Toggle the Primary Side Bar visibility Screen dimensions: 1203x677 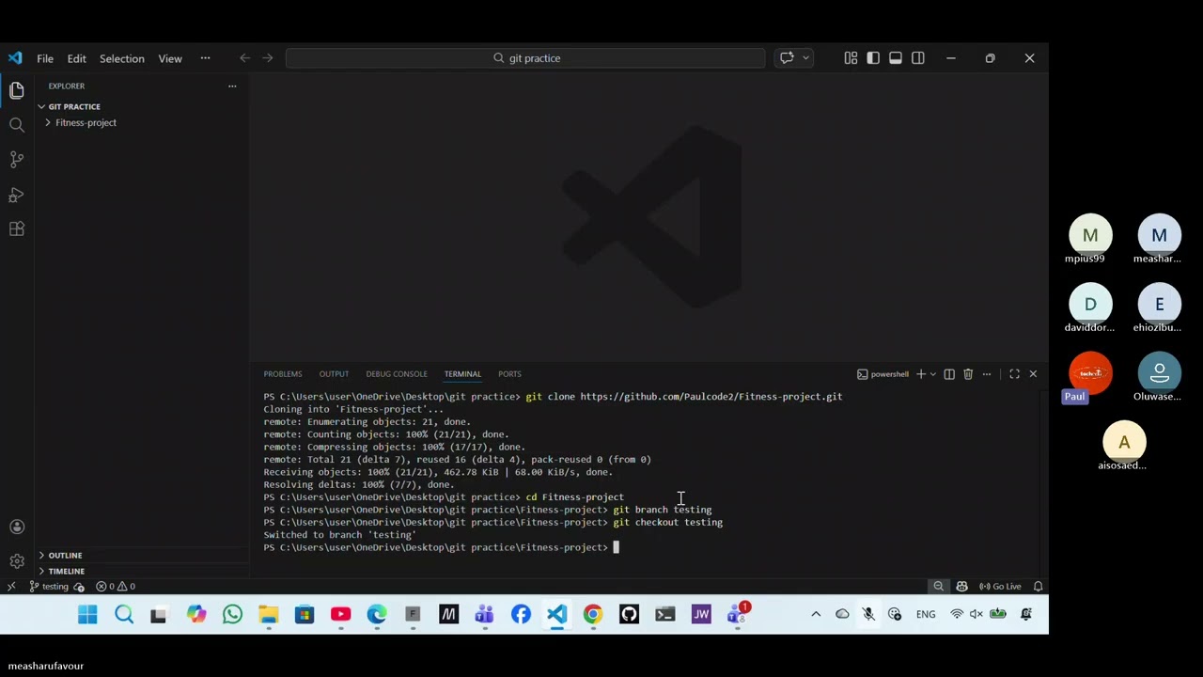(x=873, y=58)
